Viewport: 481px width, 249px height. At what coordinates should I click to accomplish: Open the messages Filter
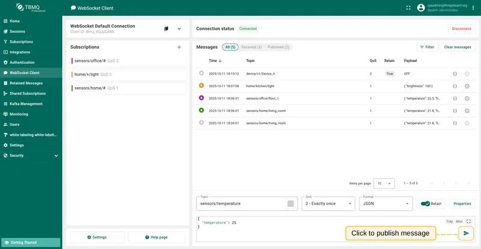coord(427,48)
